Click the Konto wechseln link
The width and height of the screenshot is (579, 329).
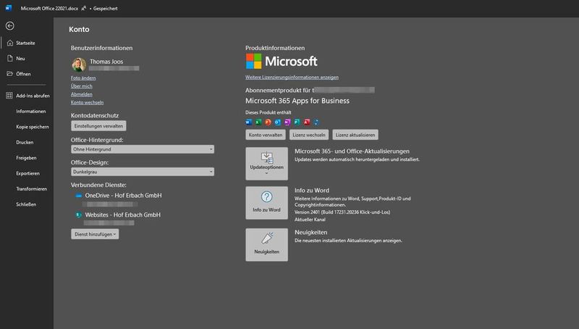pyautogui.click(x=87, y=102)
